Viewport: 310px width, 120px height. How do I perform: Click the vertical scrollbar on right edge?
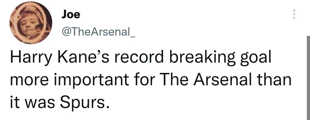pos(308,78)
